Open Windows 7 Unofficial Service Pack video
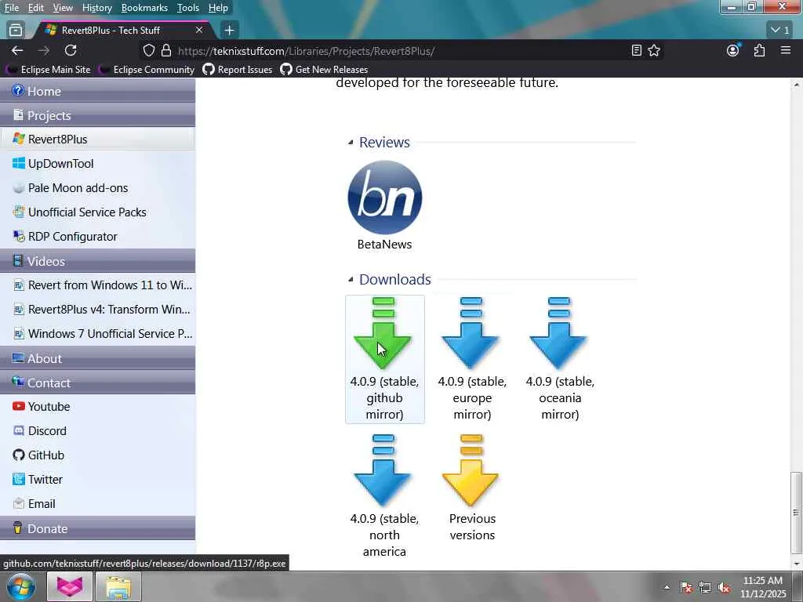803x602 pixels. (x=97, y=334)
